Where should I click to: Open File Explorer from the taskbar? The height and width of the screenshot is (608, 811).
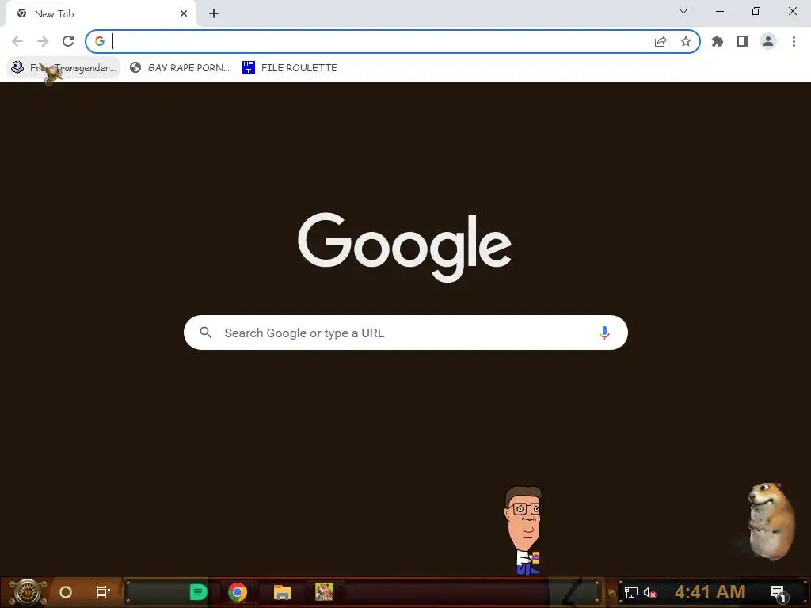click(283, 592)
